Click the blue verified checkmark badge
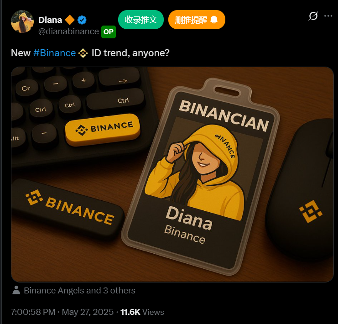338x324 pixels. (x=82, y=20)
